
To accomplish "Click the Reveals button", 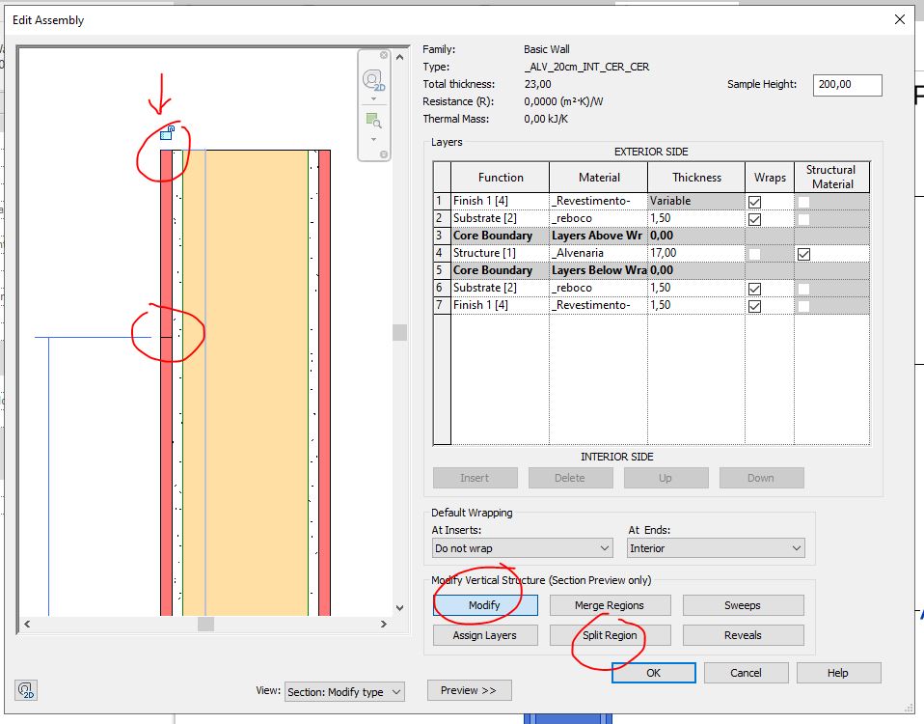I will point(743,635).
